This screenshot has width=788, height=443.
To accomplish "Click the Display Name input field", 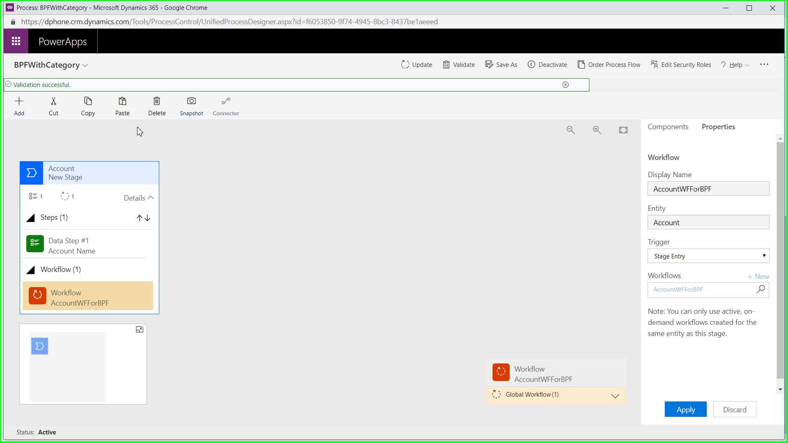I will click(708, 189).
